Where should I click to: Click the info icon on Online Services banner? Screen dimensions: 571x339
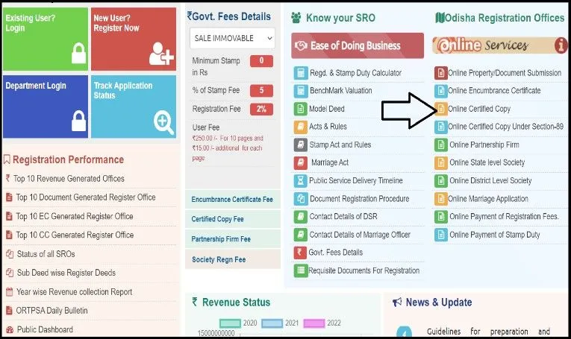pos(561,45)
